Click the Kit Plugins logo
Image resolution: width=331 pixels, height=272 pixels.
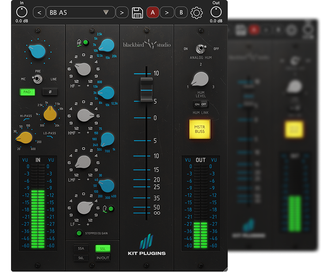coord(146,246)
